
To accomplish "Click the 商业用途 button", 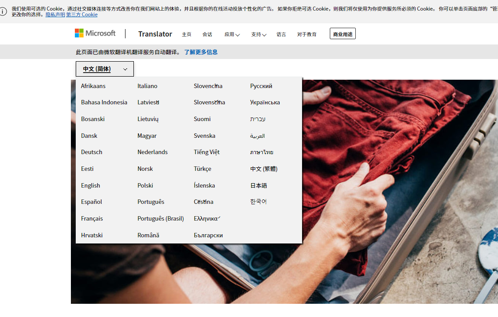I will (343, 34).
